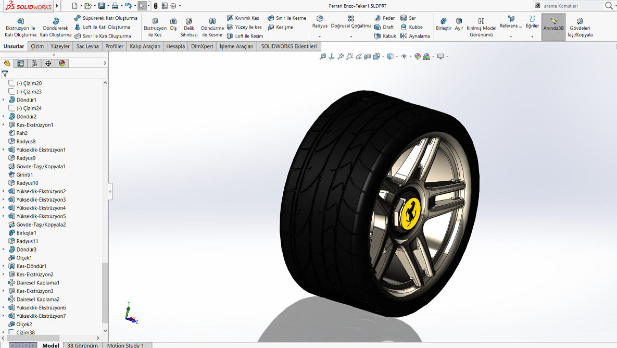
Task: Switch to the Yüzeyler tab
Action: (60, 46)
